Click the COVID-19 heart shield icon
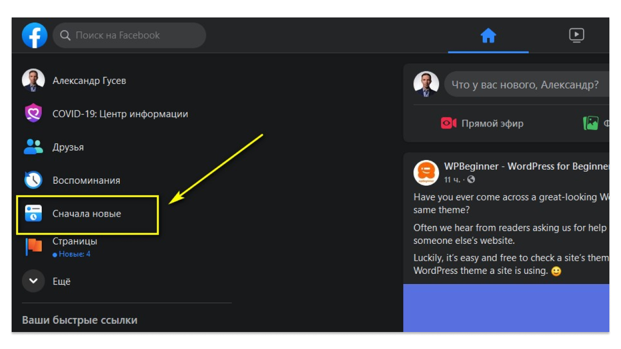 [x=33, y=114]
